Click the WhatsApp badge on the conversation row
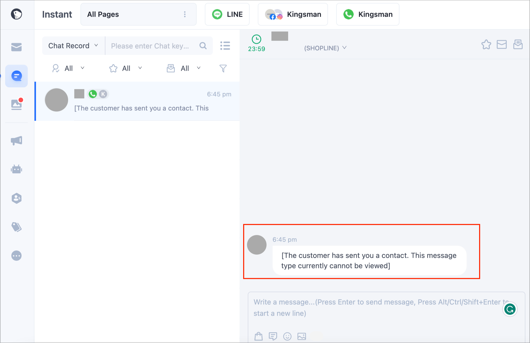 tap(93, 94)
